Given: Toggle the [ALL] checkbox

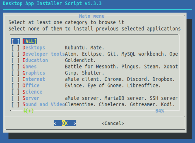Looking at the screenshot, I should 16,41.
